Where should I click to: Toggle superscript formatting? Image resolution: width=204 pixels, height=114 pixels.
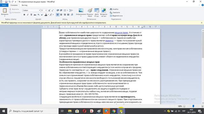(42, 15)
